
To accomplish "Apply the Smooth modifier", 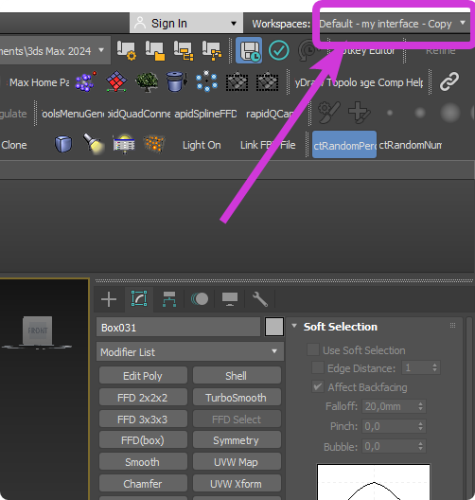I will click(143, 462).
